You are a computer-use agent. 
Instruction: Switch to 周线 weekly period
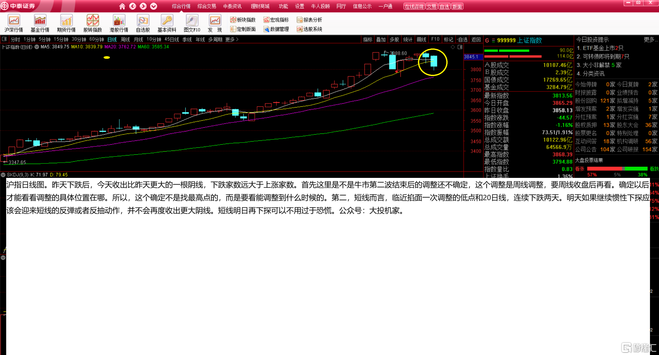point(125,39)
